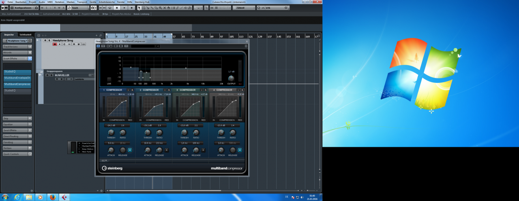The height and width of the screenshot is (201, 519).
Task: Open the Datei menu
Action: click(10, 2)
